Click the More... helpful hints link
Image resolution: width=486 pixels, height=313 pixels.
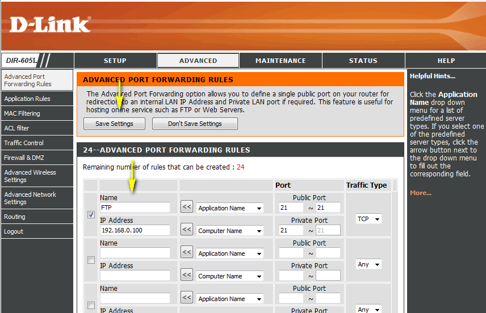pos(421,193)
